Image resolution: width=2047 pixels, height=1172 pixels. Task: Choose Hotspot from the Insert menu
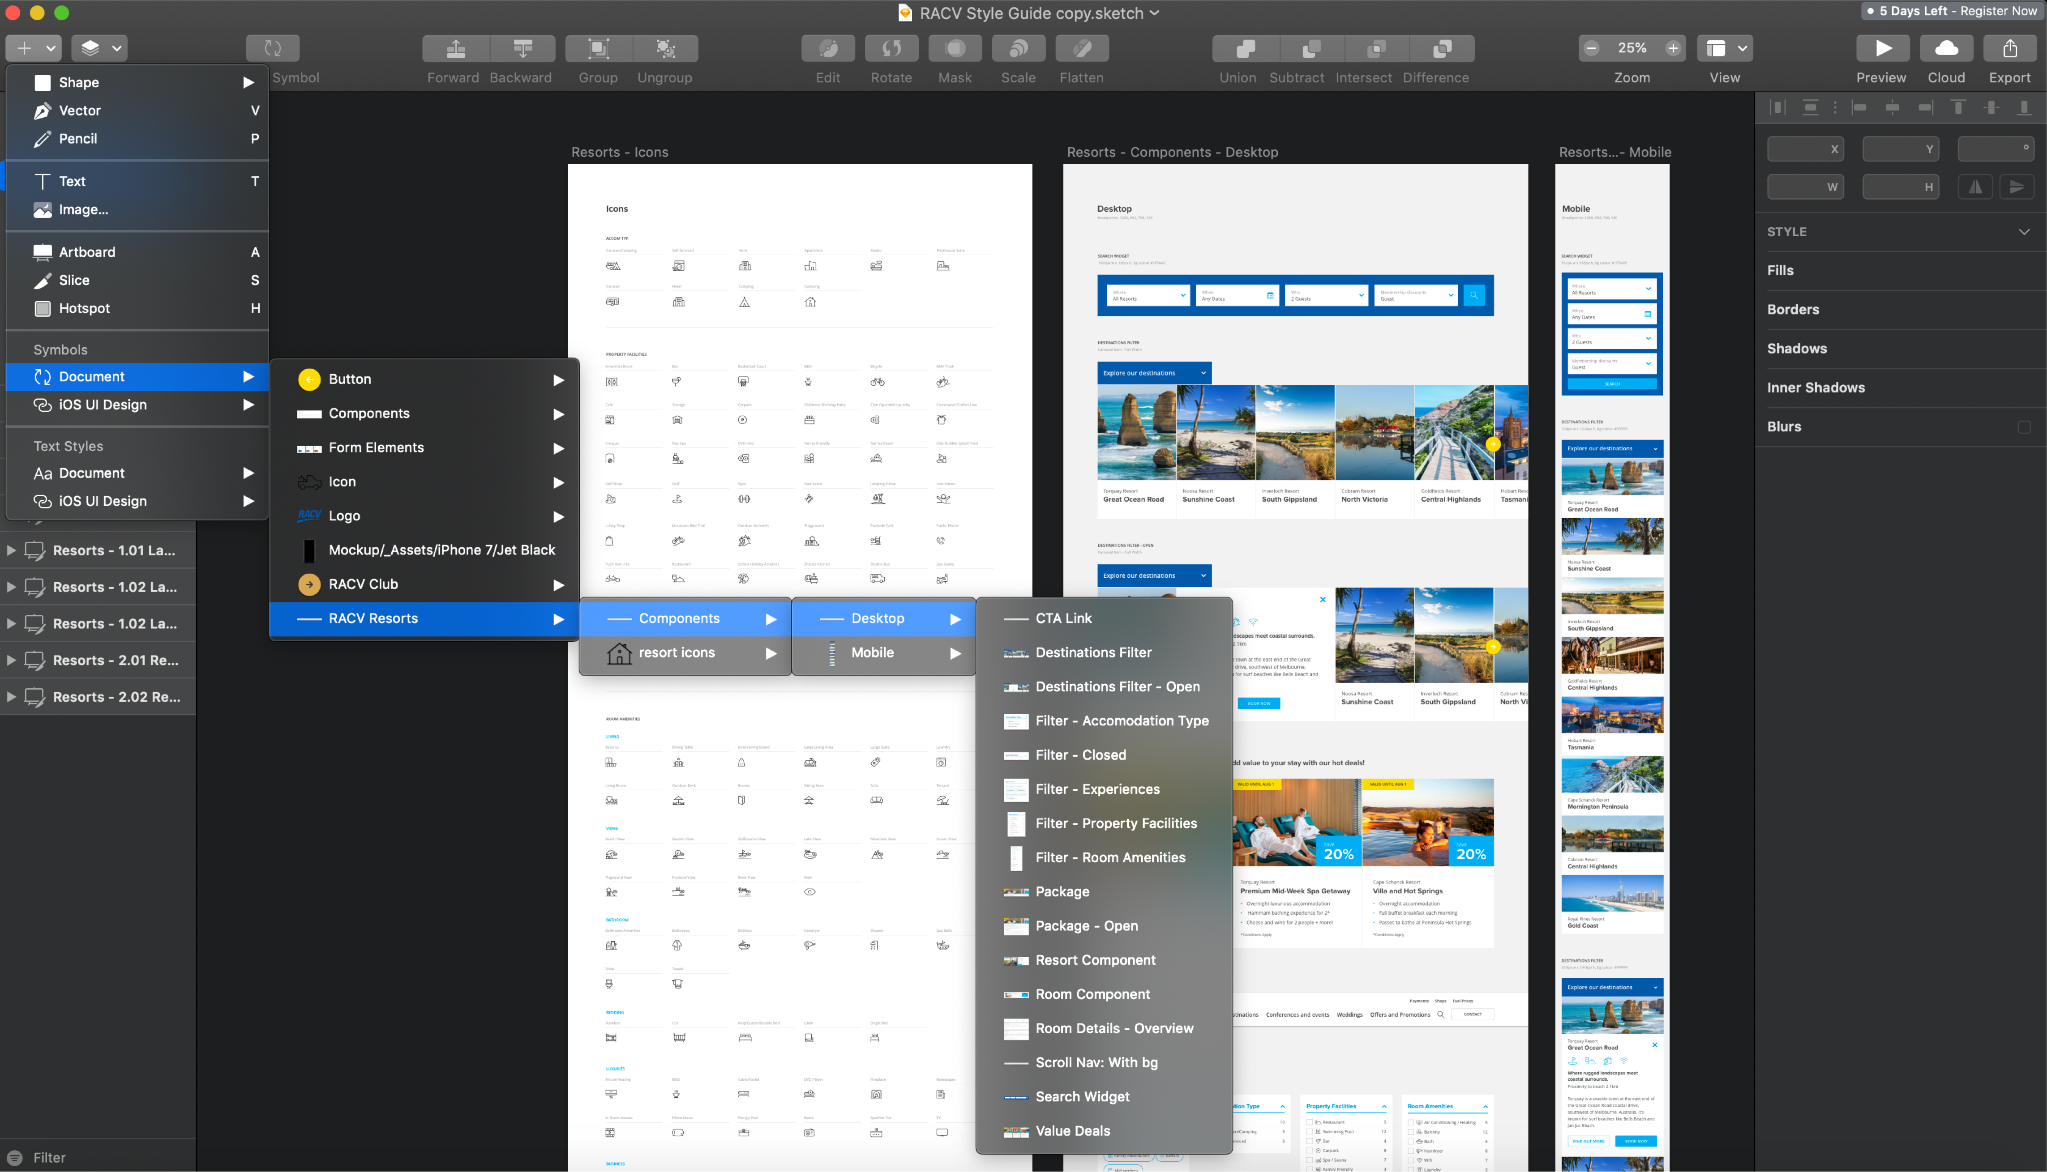pos(137,309)
